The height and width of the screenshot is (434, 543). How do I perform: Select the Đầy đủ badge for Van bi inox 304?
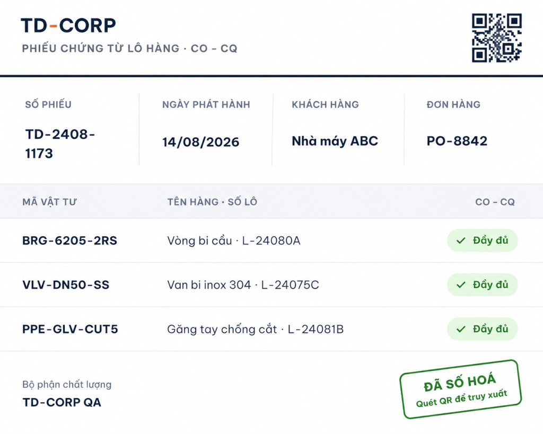[x=483, y=285]
